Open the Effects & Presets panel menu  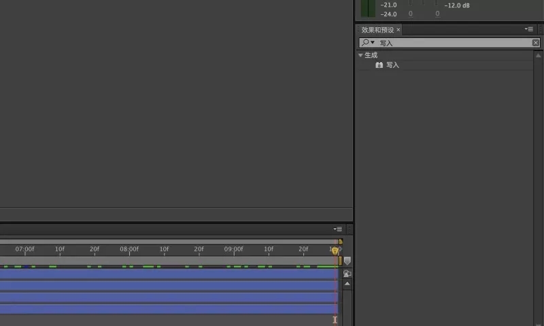coord(528,30)
